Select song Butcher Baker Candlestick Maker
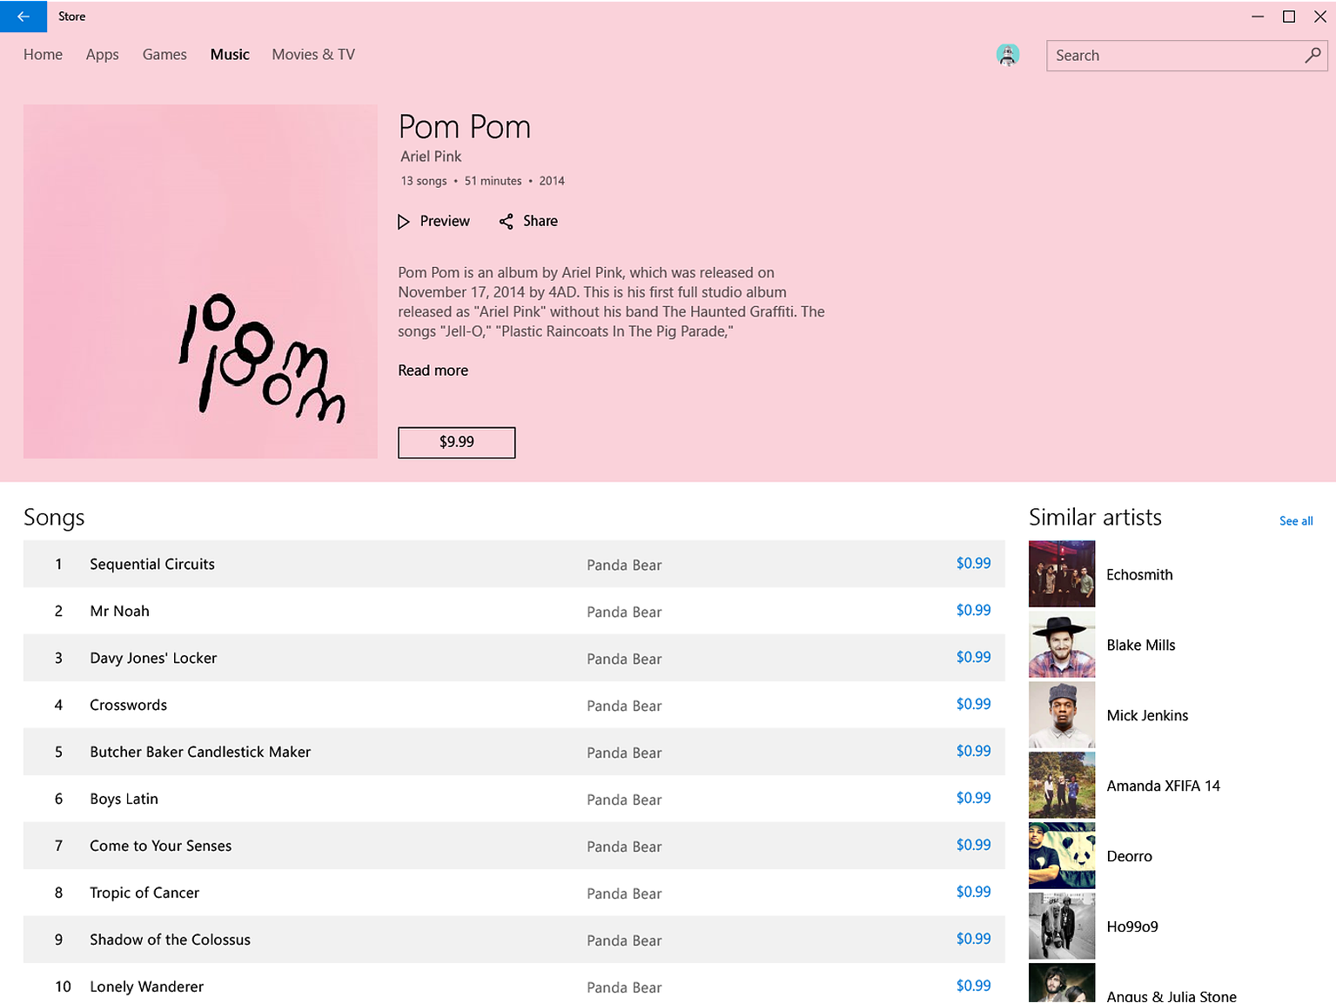 514,752
